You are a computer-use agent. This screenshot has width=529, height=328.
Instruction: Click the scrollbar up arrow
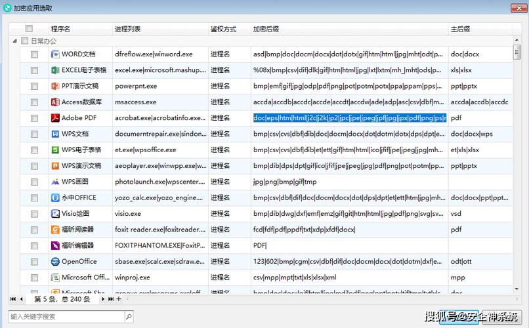pyautogui.click(x=517, y=40)
